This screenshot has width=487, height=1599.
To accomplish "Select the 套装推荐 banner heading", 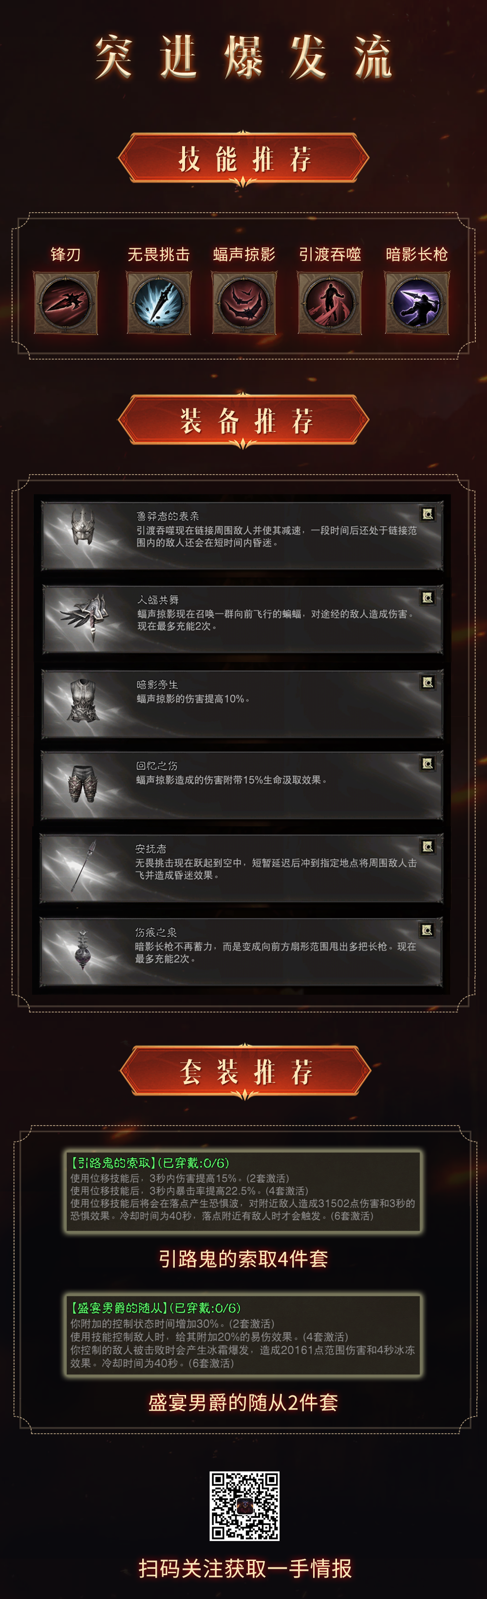I will point(245,1072).
